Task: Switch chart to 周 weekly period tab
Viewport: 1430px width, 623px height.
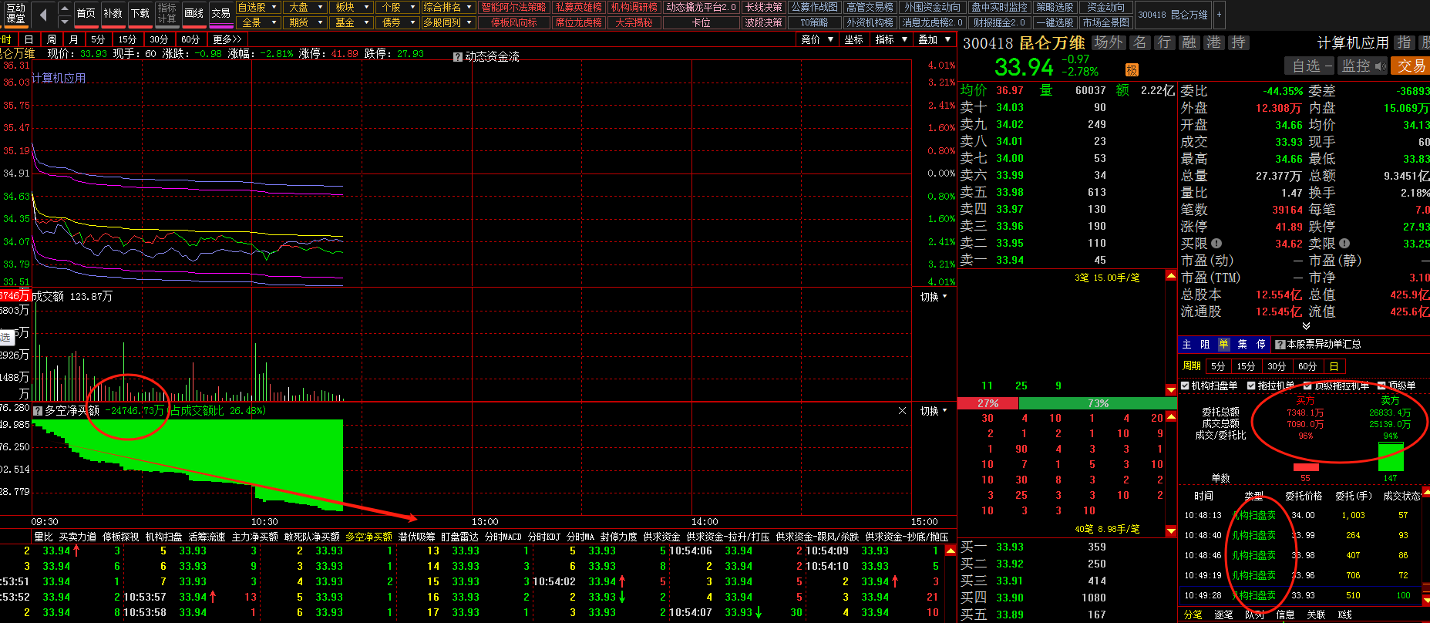Action: coord(51,39)
